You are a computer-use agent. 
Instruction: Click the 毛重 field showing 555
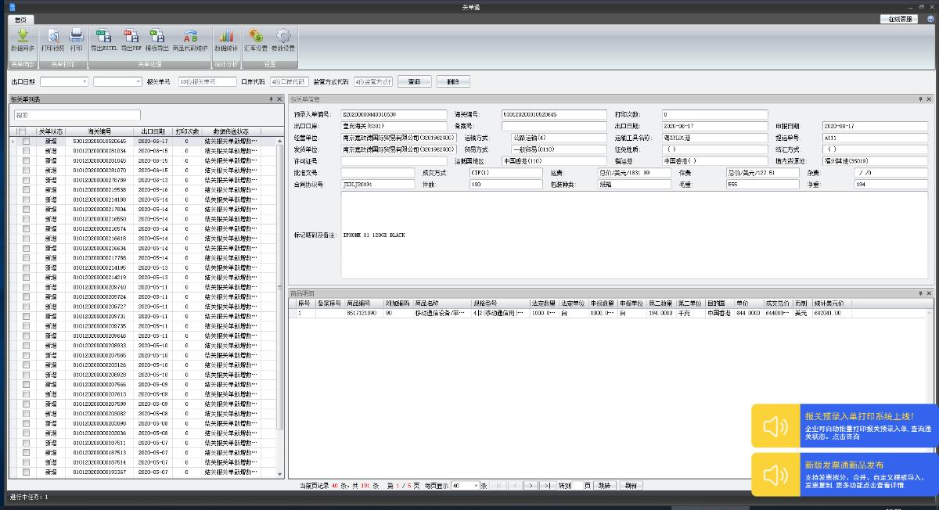[x=763, y=185]
